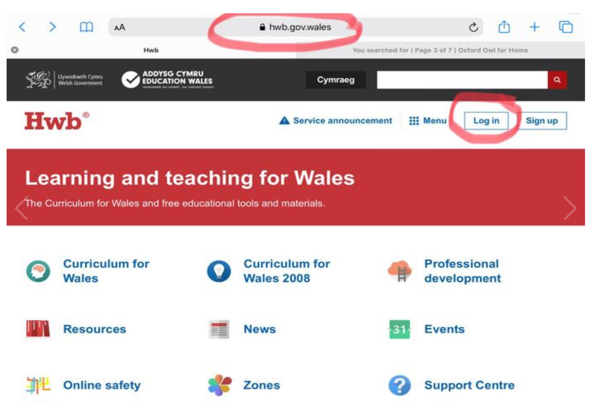Screen dimensions: 597x403
Task: Reload the page with refresh icon
Action: [x=473, y=27]
